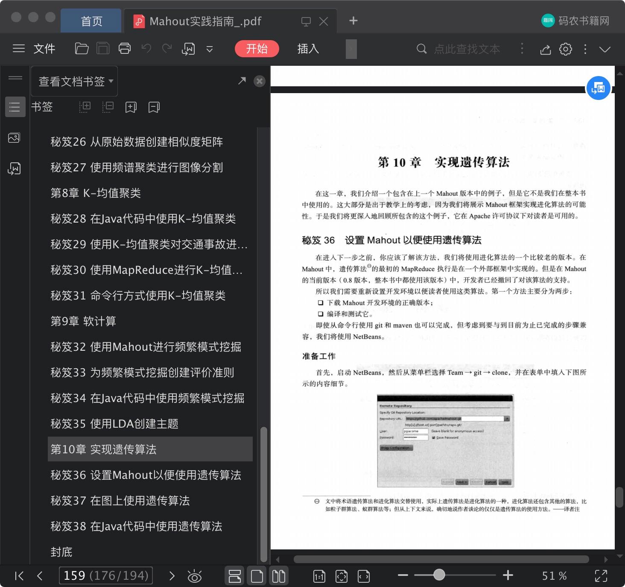
Task: Set zoom to actual size 1:1
Action: pos(319,576)
